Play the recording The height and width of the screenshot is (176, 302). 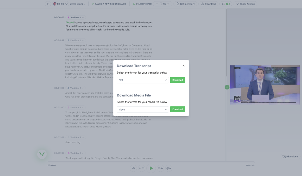(151, 168)
